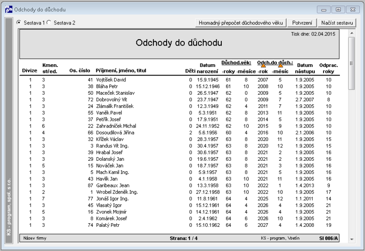Click the Odprac. roky column header
This screenshot has height=251, width=365.
tap(328, 68)
